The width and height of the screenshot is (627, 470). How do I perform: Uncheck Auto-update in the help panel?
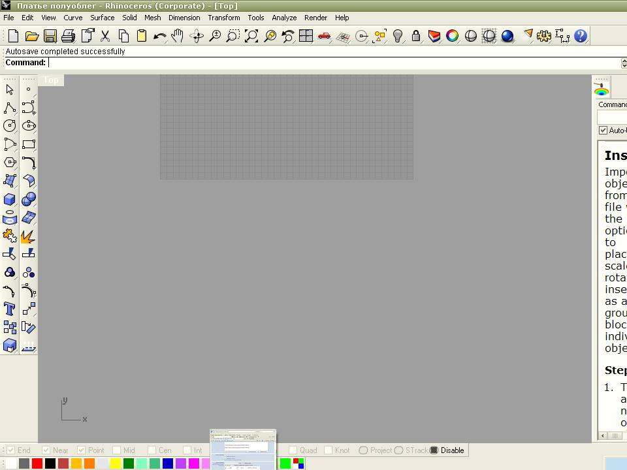[x=603, y=131]
